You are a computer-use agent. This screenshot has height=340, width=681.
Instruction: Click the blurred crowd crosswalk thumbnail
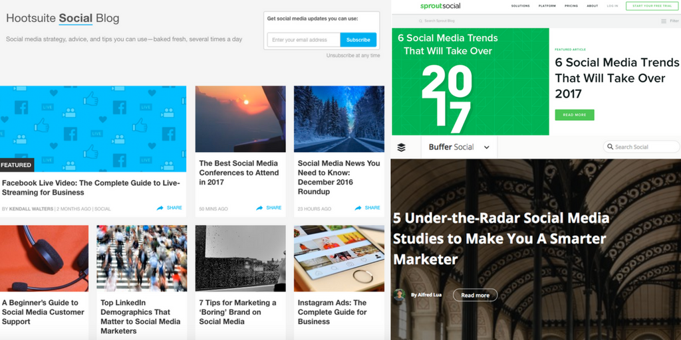click(x=142, y=258)
